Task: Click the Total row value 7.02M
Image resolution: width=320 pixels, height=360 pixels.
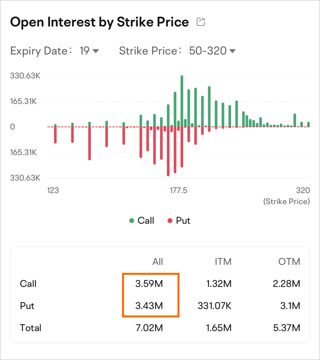Action: [149, 327]
